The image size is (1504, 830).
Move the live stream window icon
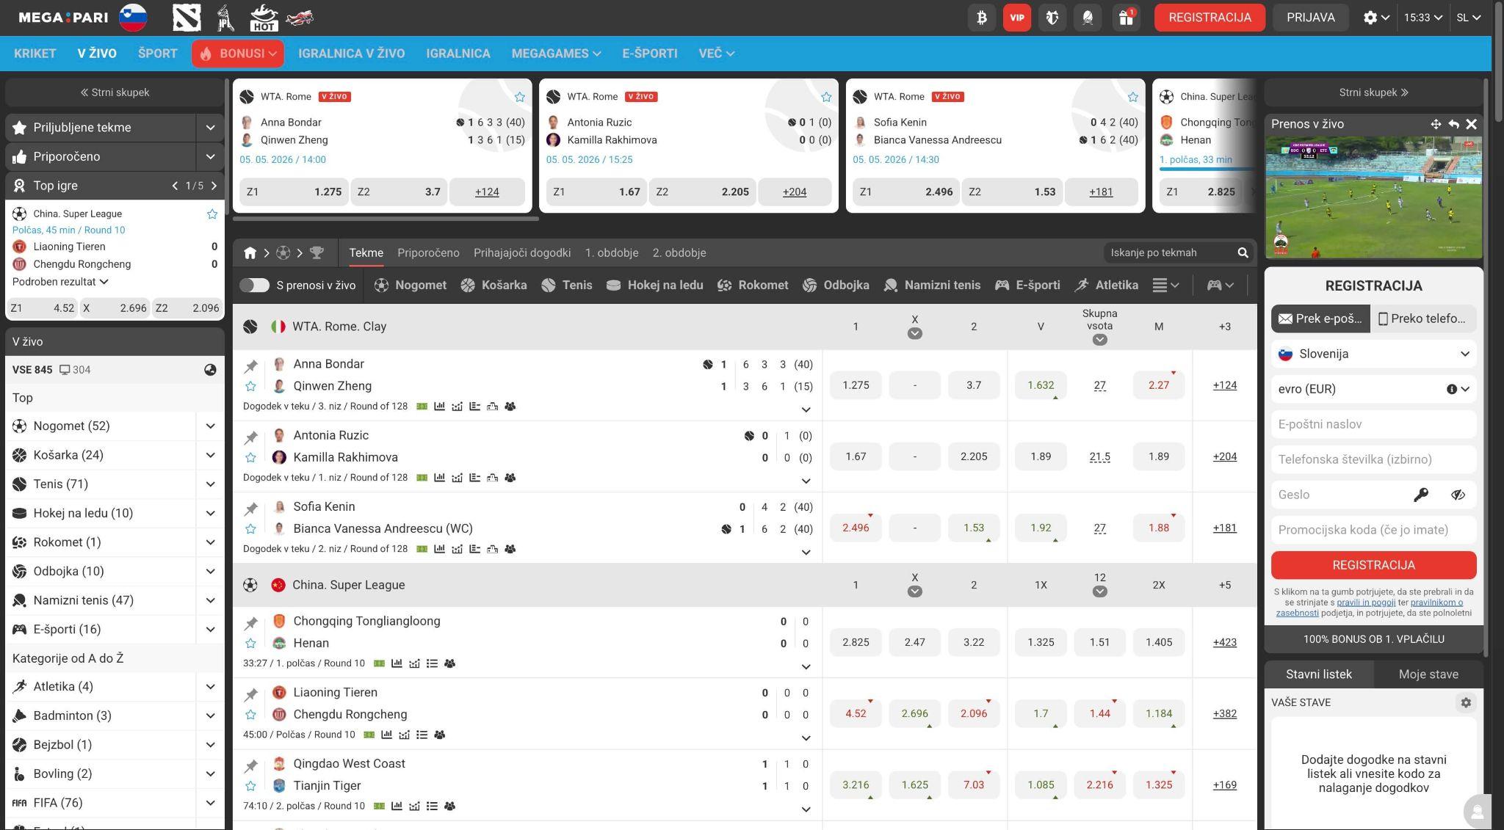point(1436,124)
